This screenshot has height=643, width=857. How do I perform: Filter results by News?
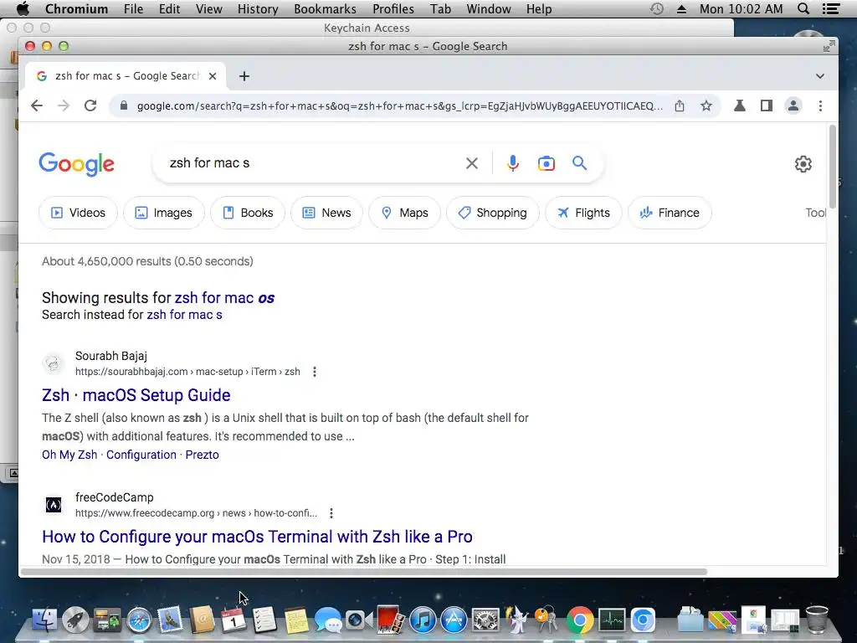(x=326, y=213)
